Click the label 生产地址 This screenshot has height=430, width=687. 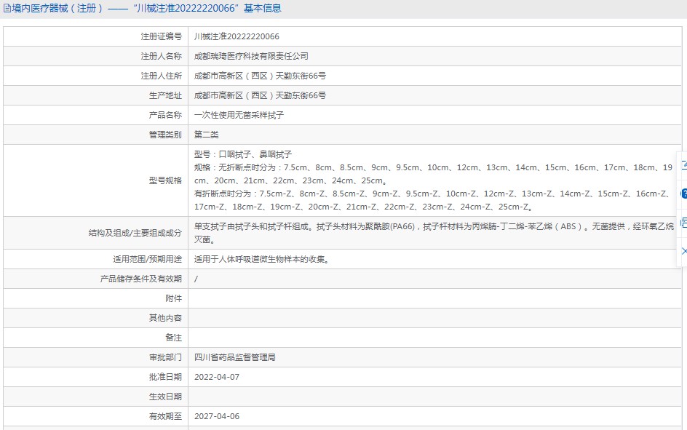tap(165, 95)
